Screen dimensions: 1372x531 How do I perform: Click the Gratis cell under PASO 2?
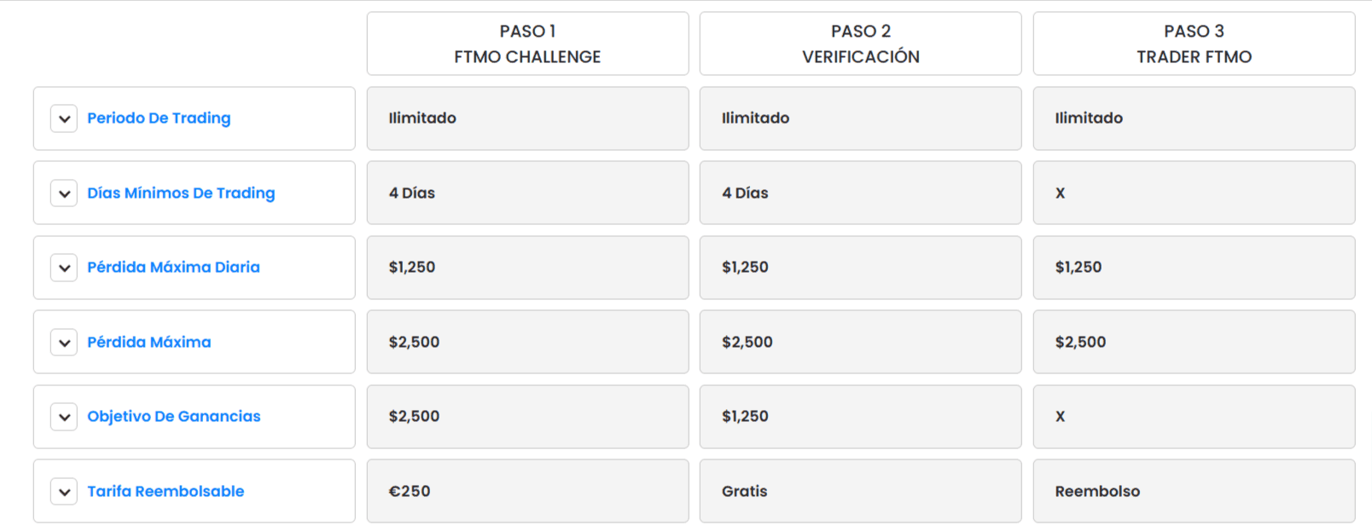(860, 491)
